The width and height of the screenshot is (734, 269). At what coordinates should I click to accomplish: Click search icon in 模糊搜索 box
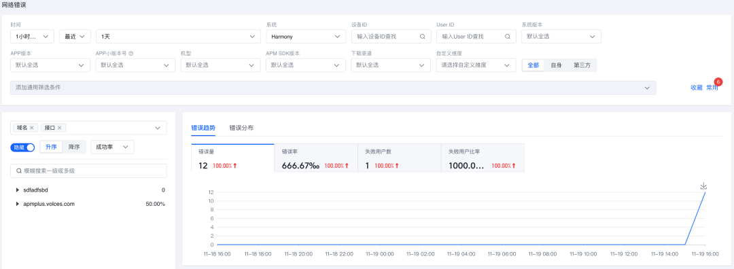point(19,171)
